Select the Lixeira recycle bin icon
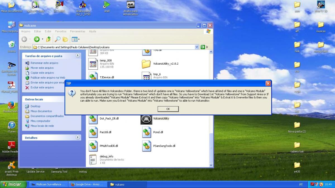Screen dimensions: 335x188 [x=12, y=47]
